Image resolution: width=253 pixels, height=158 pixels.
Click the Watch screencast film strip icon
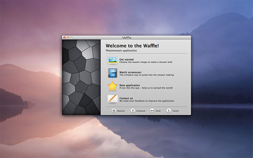click(x=112, y=73)
